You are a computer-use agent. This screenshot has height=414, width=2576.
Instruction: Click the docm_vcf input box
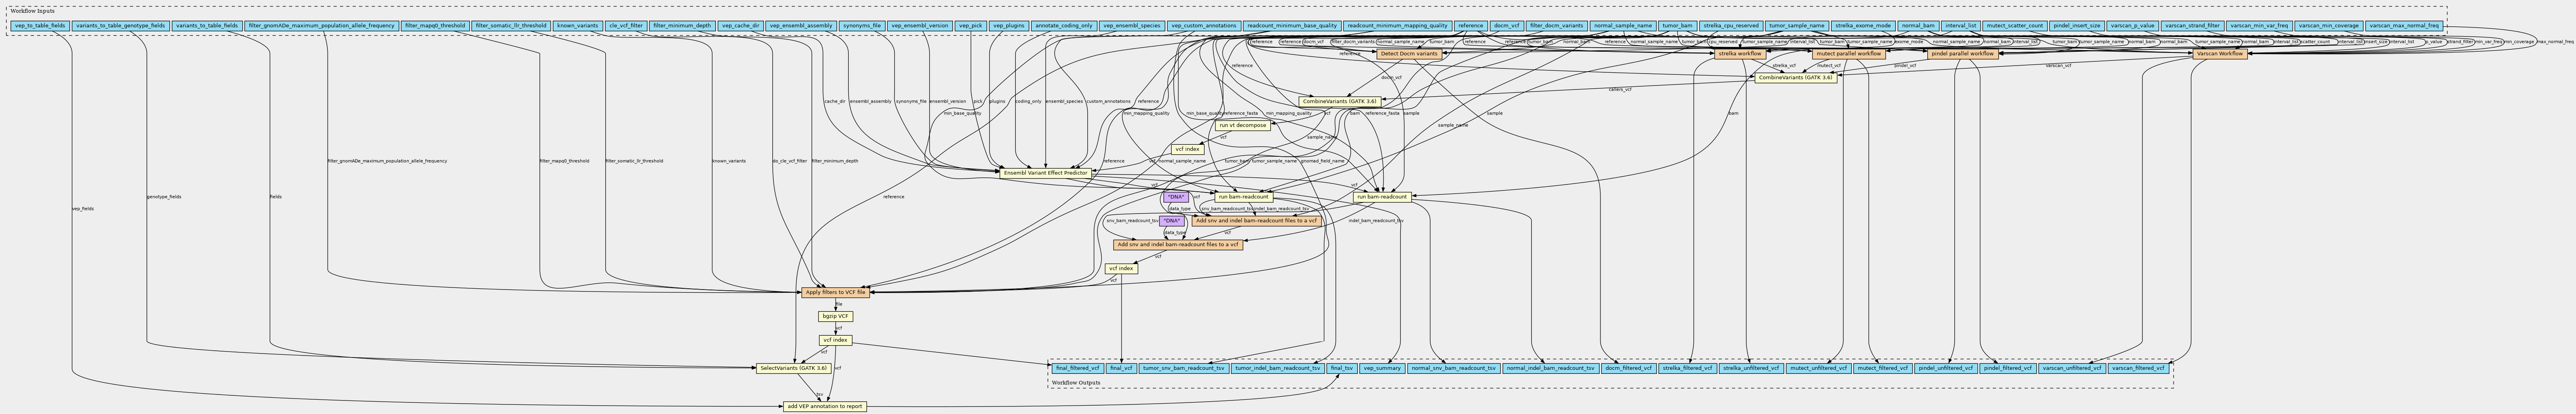coord(1506,25)
